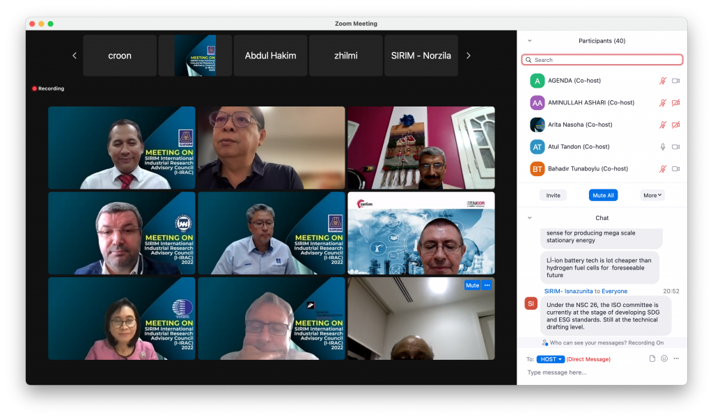Viewport: 713px width, 419px height.
Task: Click Mute on the bottom-right video tile
Action: click(472, 285)
